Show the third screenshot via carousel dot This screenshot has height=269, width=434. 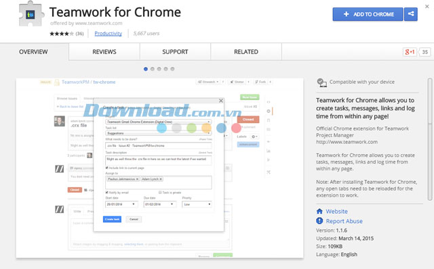pos(159,69)
